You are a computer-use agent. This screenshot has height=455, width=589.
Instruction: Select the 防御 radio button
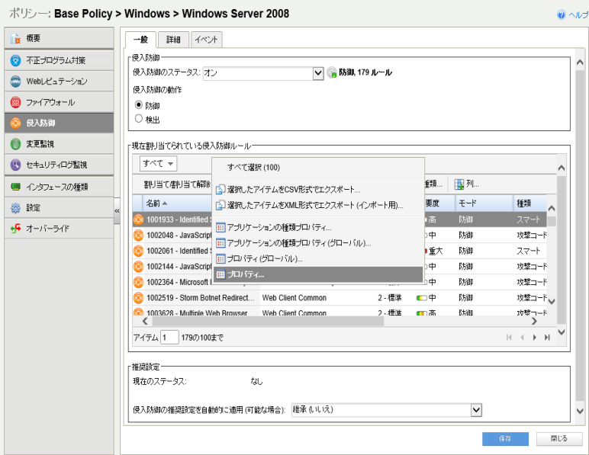[139, 105]
